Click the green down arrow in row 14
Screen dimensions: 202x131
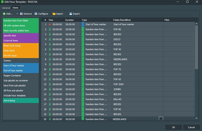click(x=50, y=89)
